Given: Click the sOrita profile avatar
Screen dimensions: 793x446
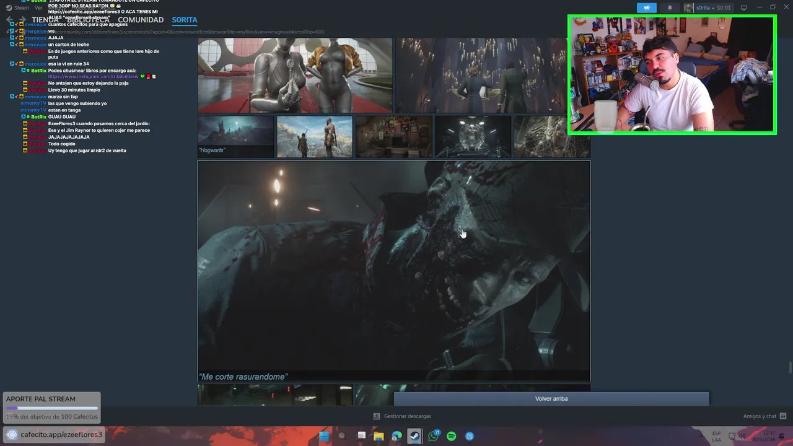Looking at the screenshot, I should [688, 8].
